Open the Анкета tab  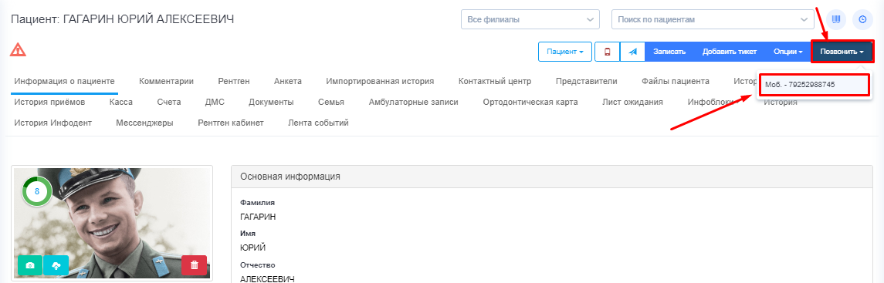288,81
